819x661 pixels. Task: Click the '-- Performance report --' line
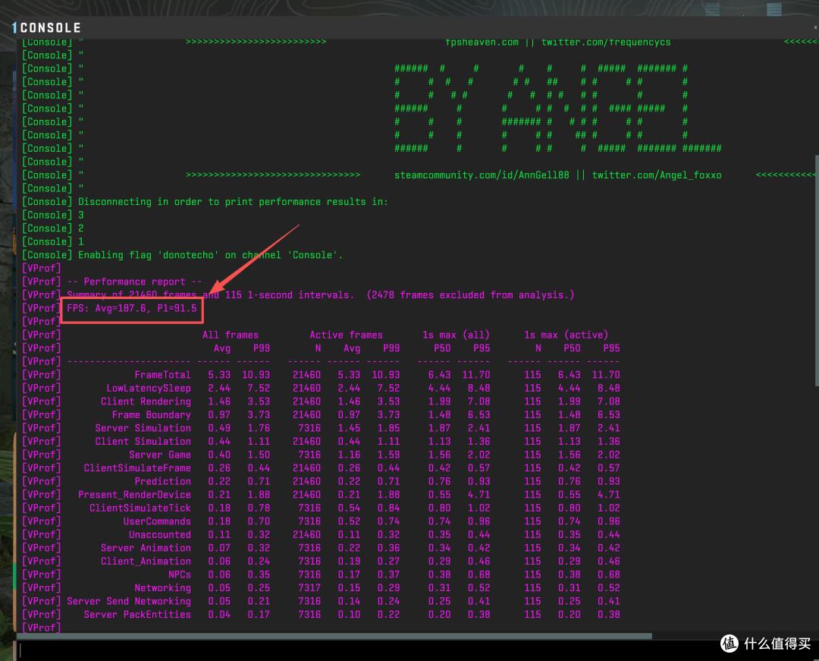pyautogui.click(x=135, y=282)
